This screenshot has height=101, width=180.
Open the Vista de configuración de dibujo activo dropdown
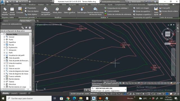click(x=16, y=31)
